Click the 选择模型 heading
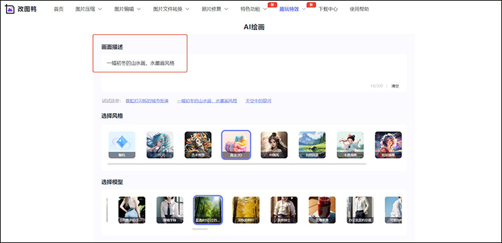Screen dimensions: 502x243 tap(112, 182)
